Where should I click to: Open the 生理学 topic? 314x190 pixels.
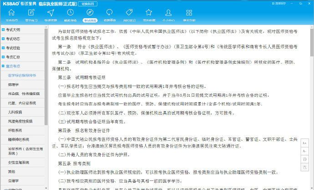click(x=22, y=180)
